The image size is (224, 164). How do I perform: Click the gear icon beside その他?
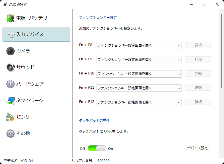[11, 133]
